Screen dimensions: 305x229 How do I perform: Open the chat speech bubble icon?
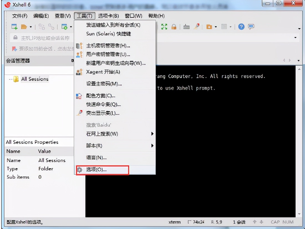point(251,27)
